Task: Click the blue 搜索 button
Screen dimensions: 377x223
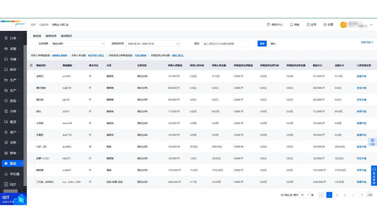Action: tap(262, 43)
